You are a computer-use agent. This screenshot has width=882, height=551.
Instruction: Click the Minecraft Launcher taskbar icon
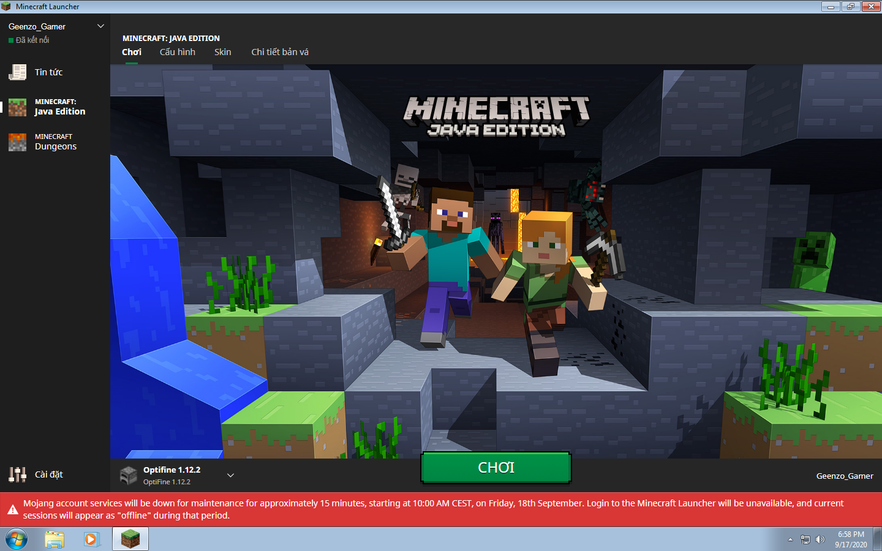coord(130,539)
